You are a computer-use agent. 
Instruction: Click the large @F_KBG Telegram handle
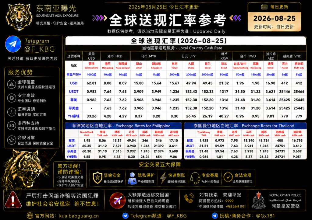[39, 49]
